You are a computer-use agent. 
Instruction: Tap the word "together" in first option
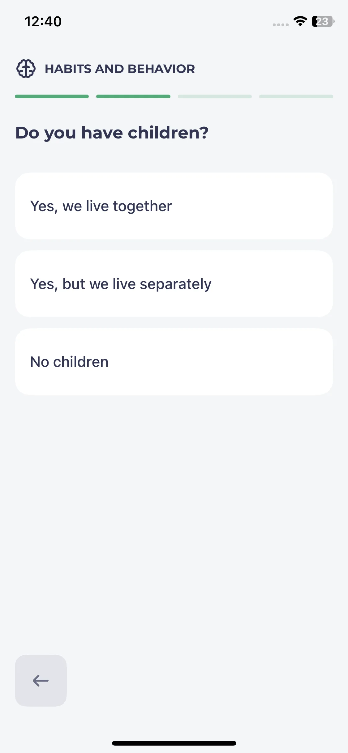142,206
